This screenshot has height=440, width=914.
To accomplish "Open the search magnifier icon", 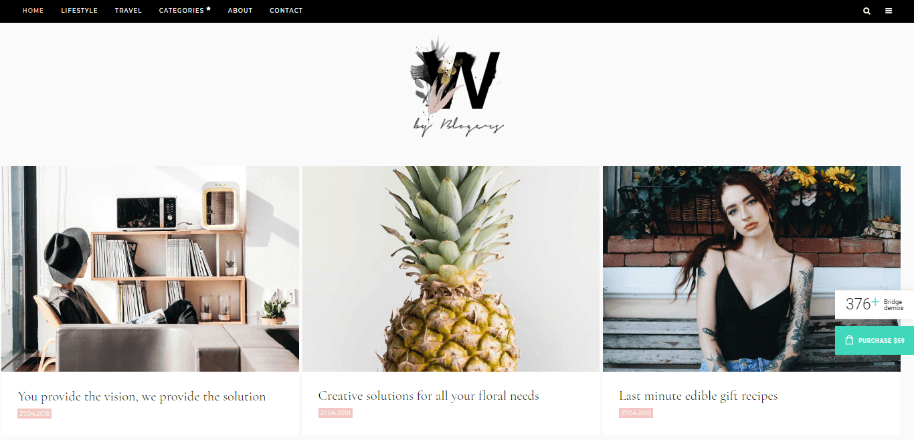I will [x=866, y=11].
